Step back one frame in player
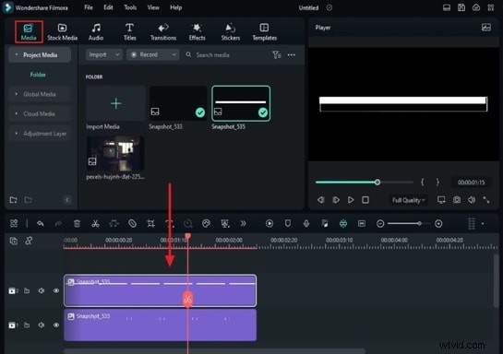This screenshot has width=503, height=354. (x=321, y=200)
